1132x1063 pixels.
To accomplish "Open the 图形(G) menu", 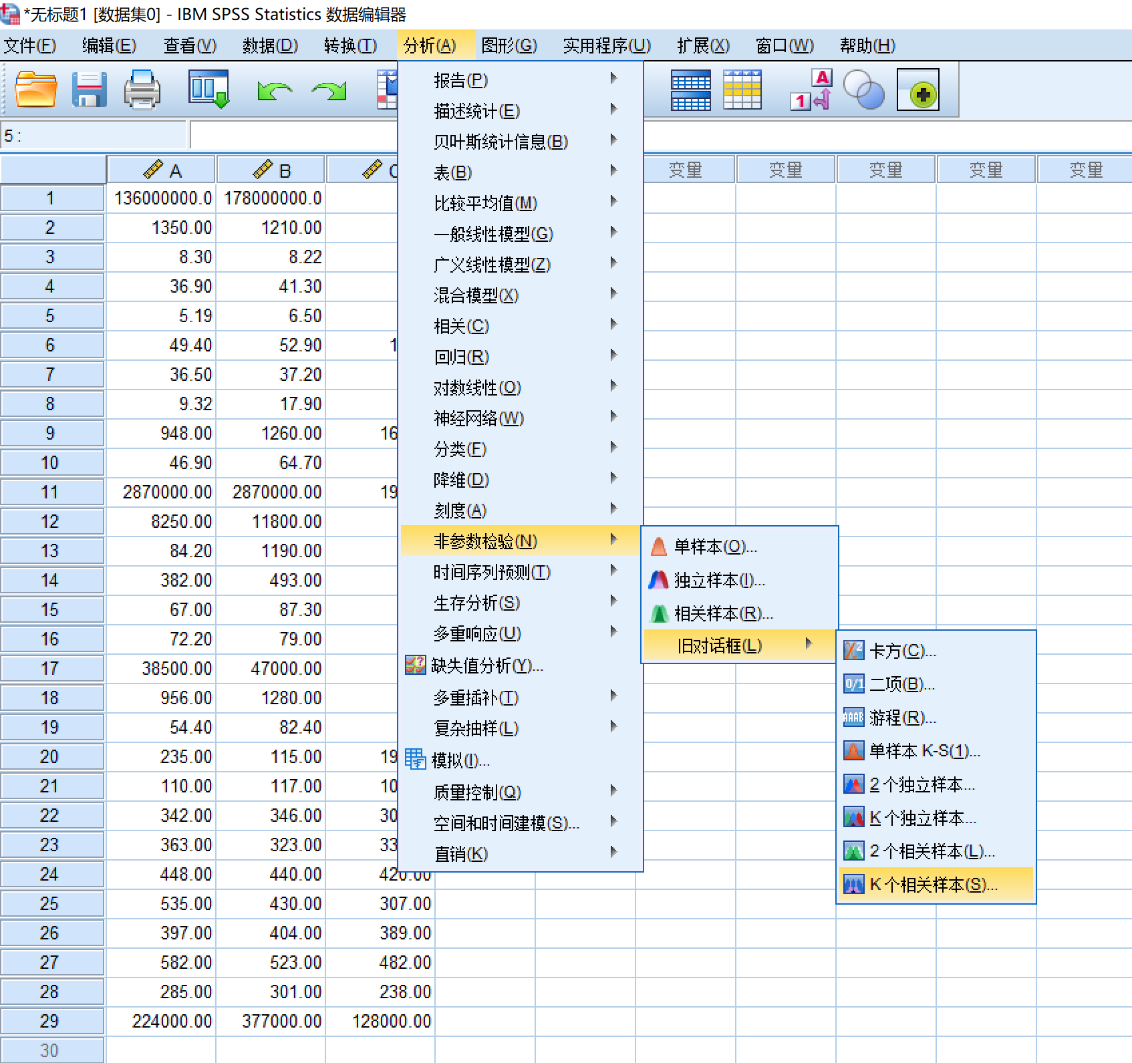I will point(509,45).
